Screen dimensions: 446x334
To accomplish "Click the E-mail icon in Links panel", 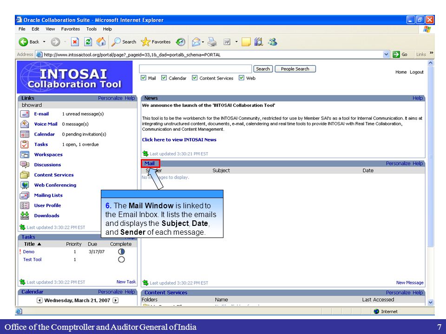I will pos(25,114).
